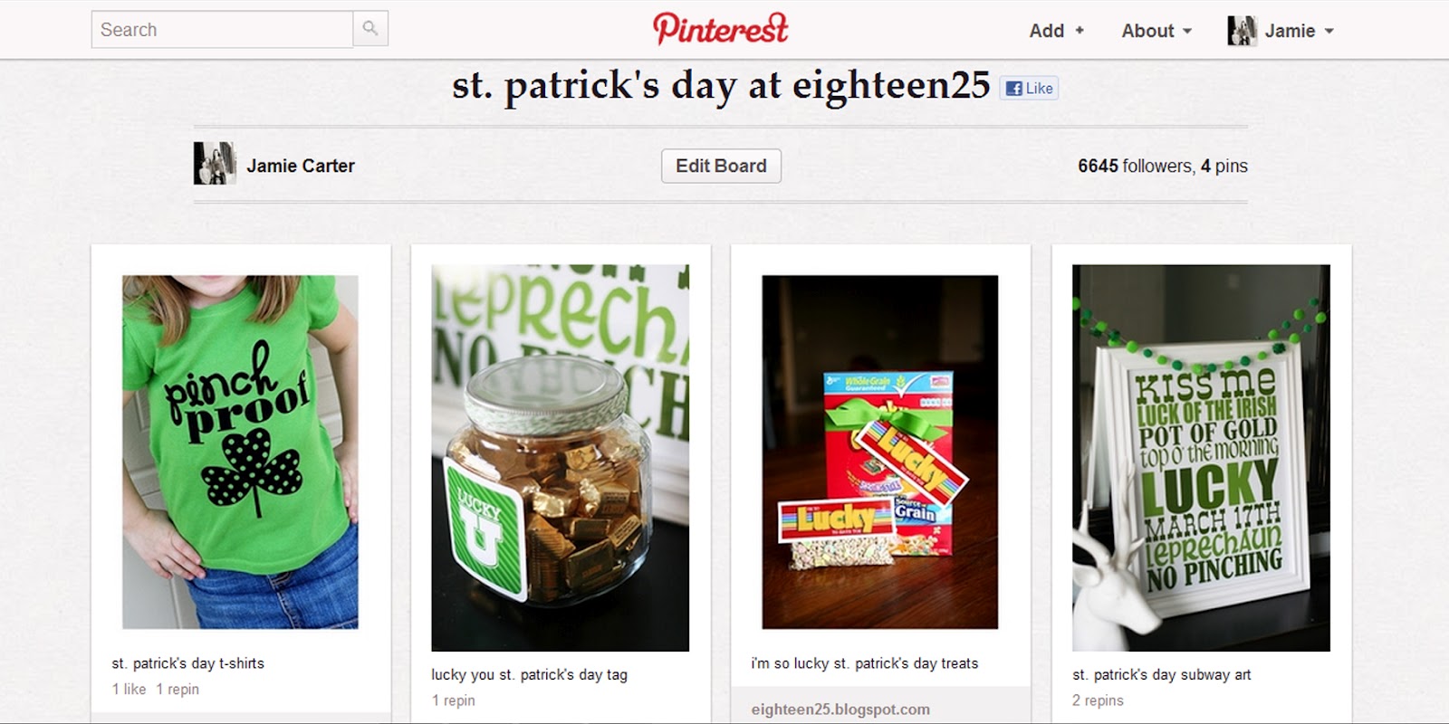This screenshot has height=724, width=1449.
Task: Open the Lucky Charms cereal treats pin
Action: click(x=879, y=452)
